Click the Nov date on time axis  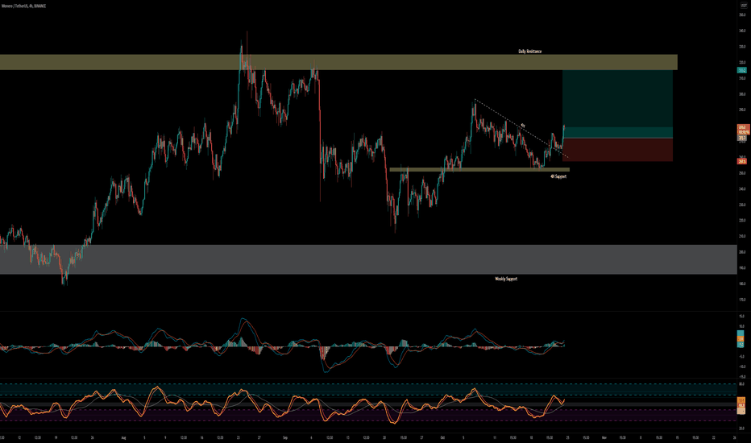coord(604,437)
